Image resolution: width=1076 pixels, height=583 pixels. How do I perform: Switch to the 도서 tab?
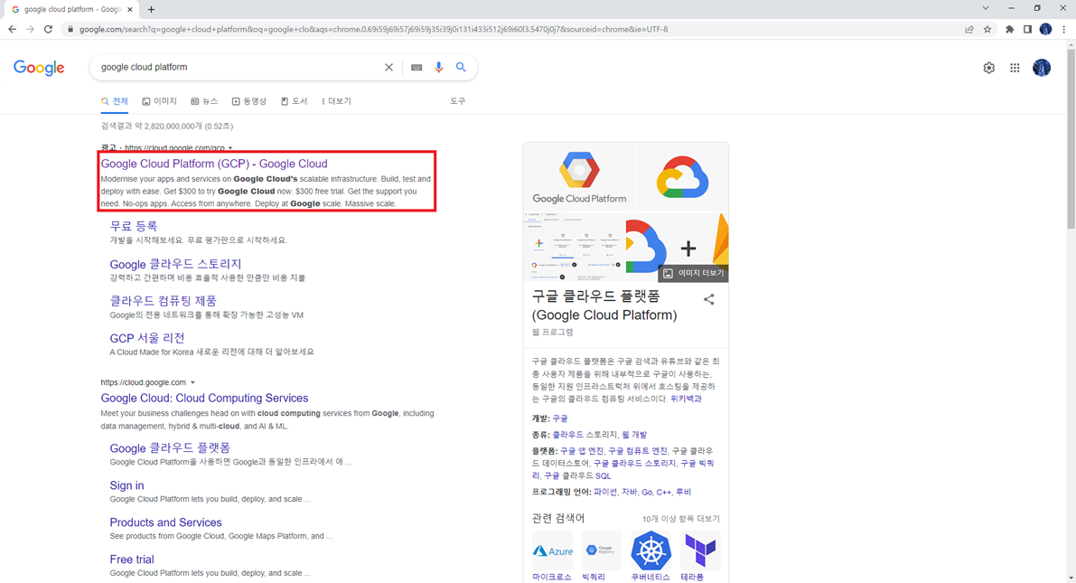(295, 101)
